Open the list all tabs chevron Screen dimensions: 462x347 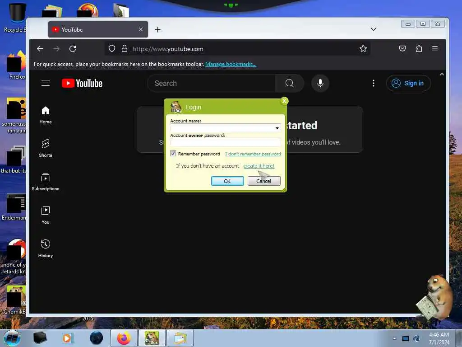(373, 29)
